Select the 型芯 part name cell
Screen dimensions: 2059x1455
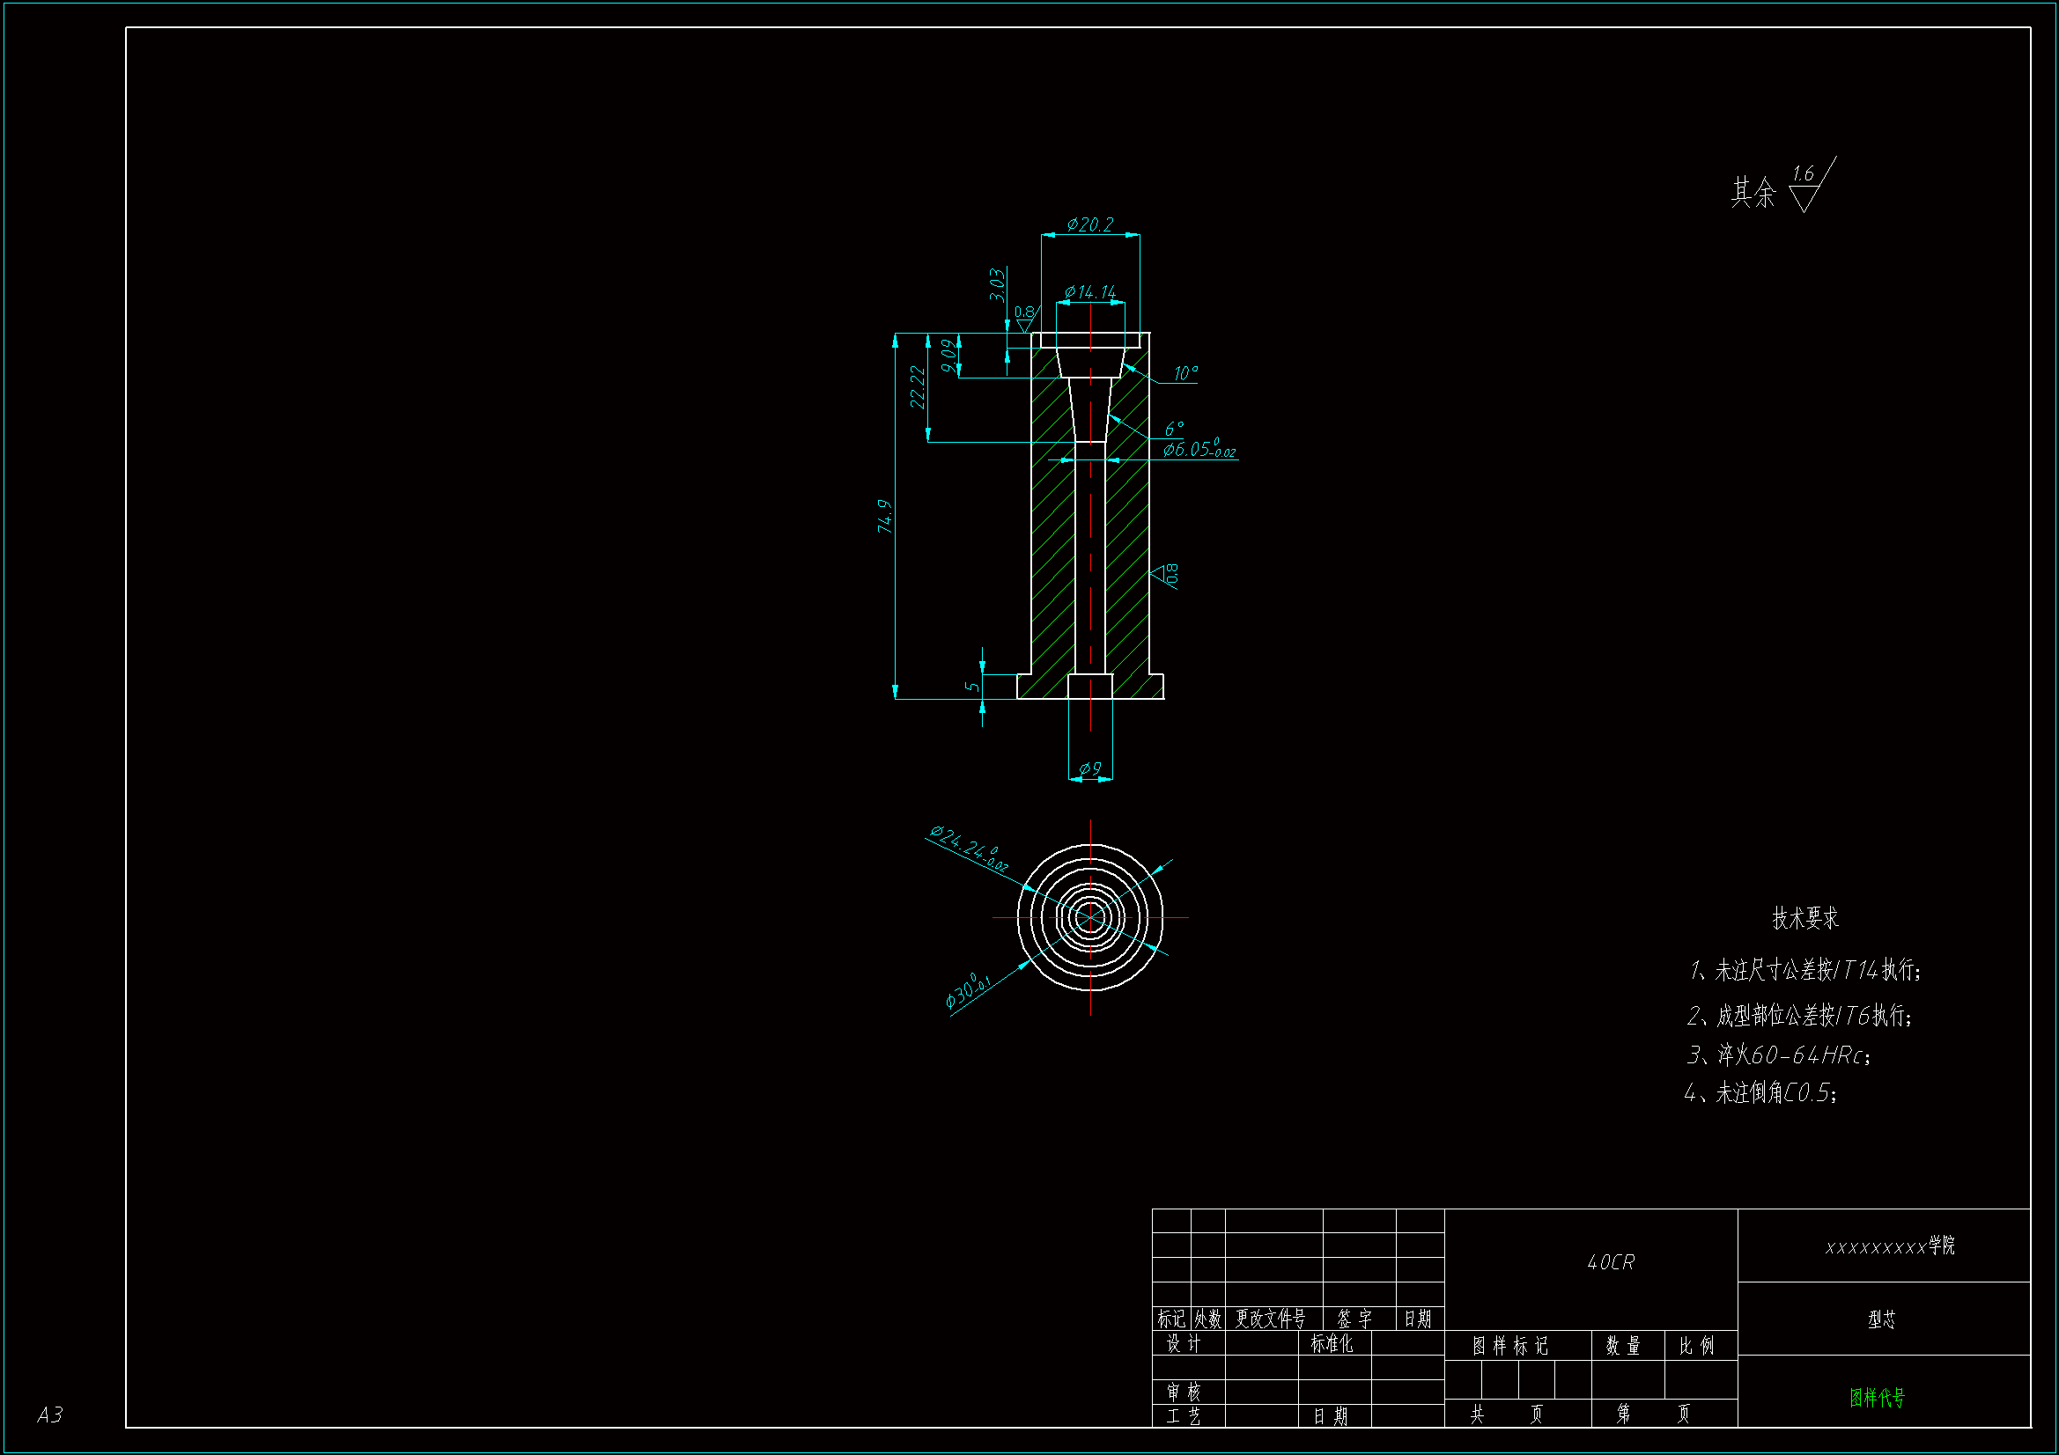coord(1881,1319)
